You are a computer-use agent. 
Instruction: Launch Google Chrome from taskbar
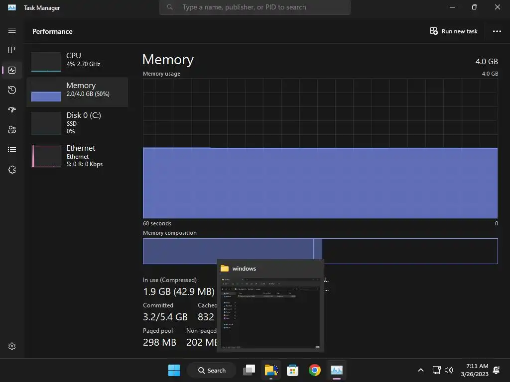click(x=315, y=370)
